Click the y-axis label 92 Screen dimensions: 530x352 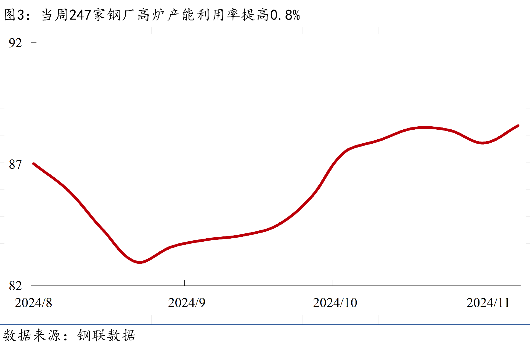point(15,43)
